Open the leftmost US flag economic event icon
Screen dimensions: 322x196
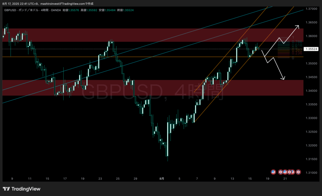(273, 172)
